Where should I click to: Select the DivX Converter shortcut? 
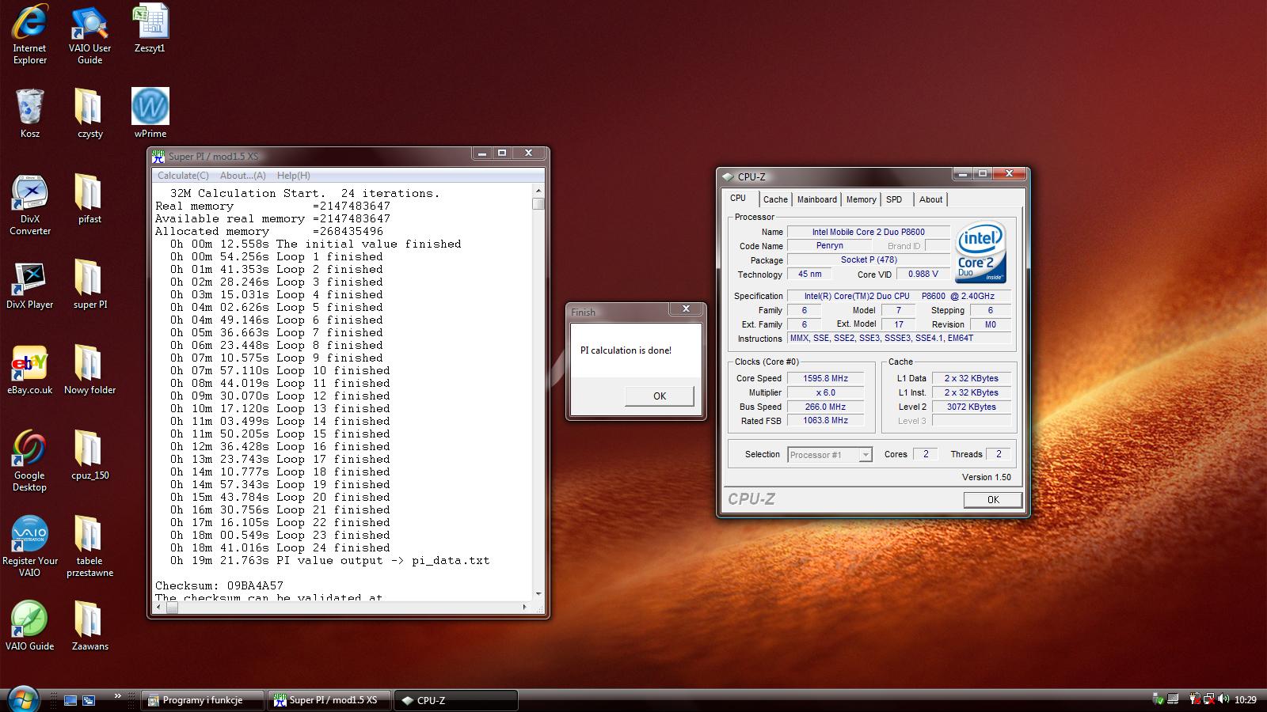(30, 204)
